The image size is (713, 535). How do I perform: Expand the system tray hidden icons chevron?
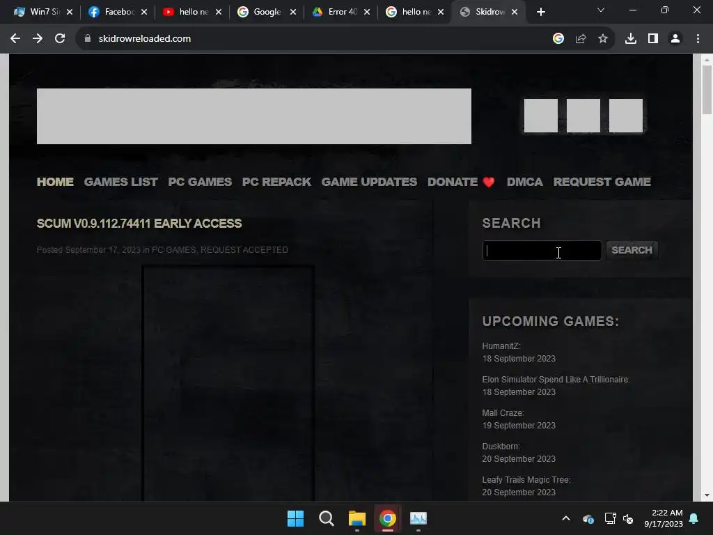pyautogui.click(x=566, y=518)
